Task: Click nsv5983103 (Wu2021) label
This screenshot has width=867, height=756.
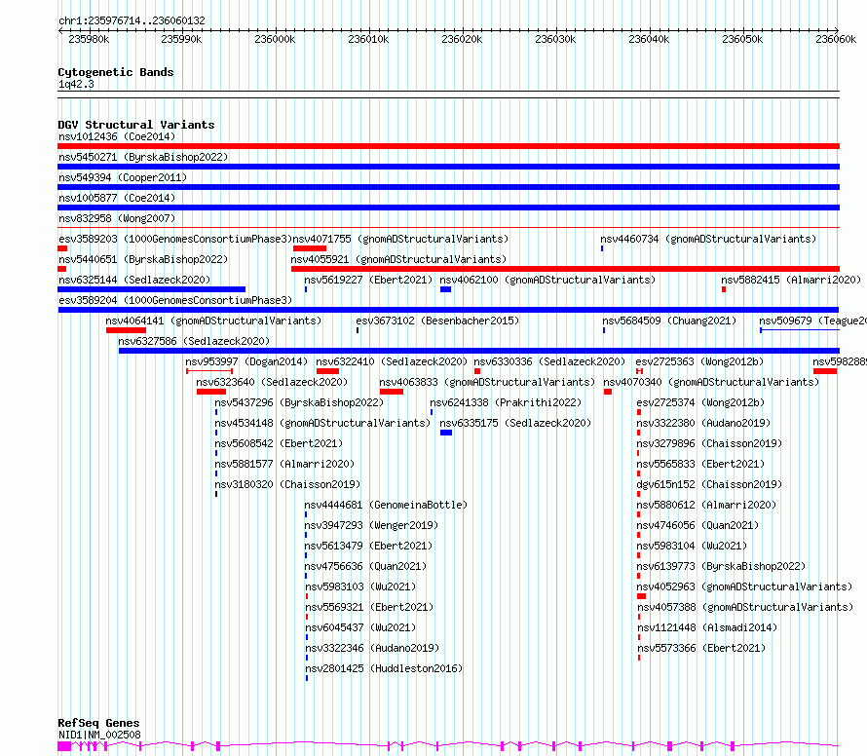Action: [x=360, y=586]
